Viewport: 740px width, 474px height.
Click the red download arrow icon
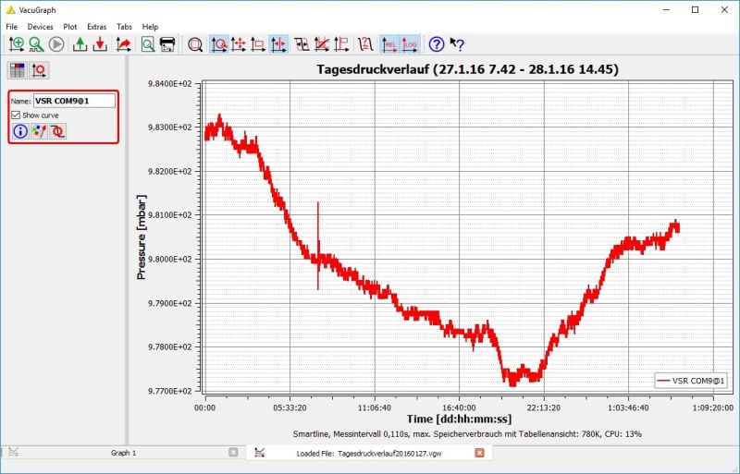coord(100,44)
